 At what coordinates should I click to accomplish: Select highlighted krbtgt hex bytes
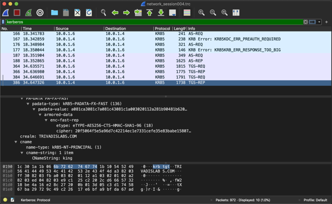coord(76,167)
